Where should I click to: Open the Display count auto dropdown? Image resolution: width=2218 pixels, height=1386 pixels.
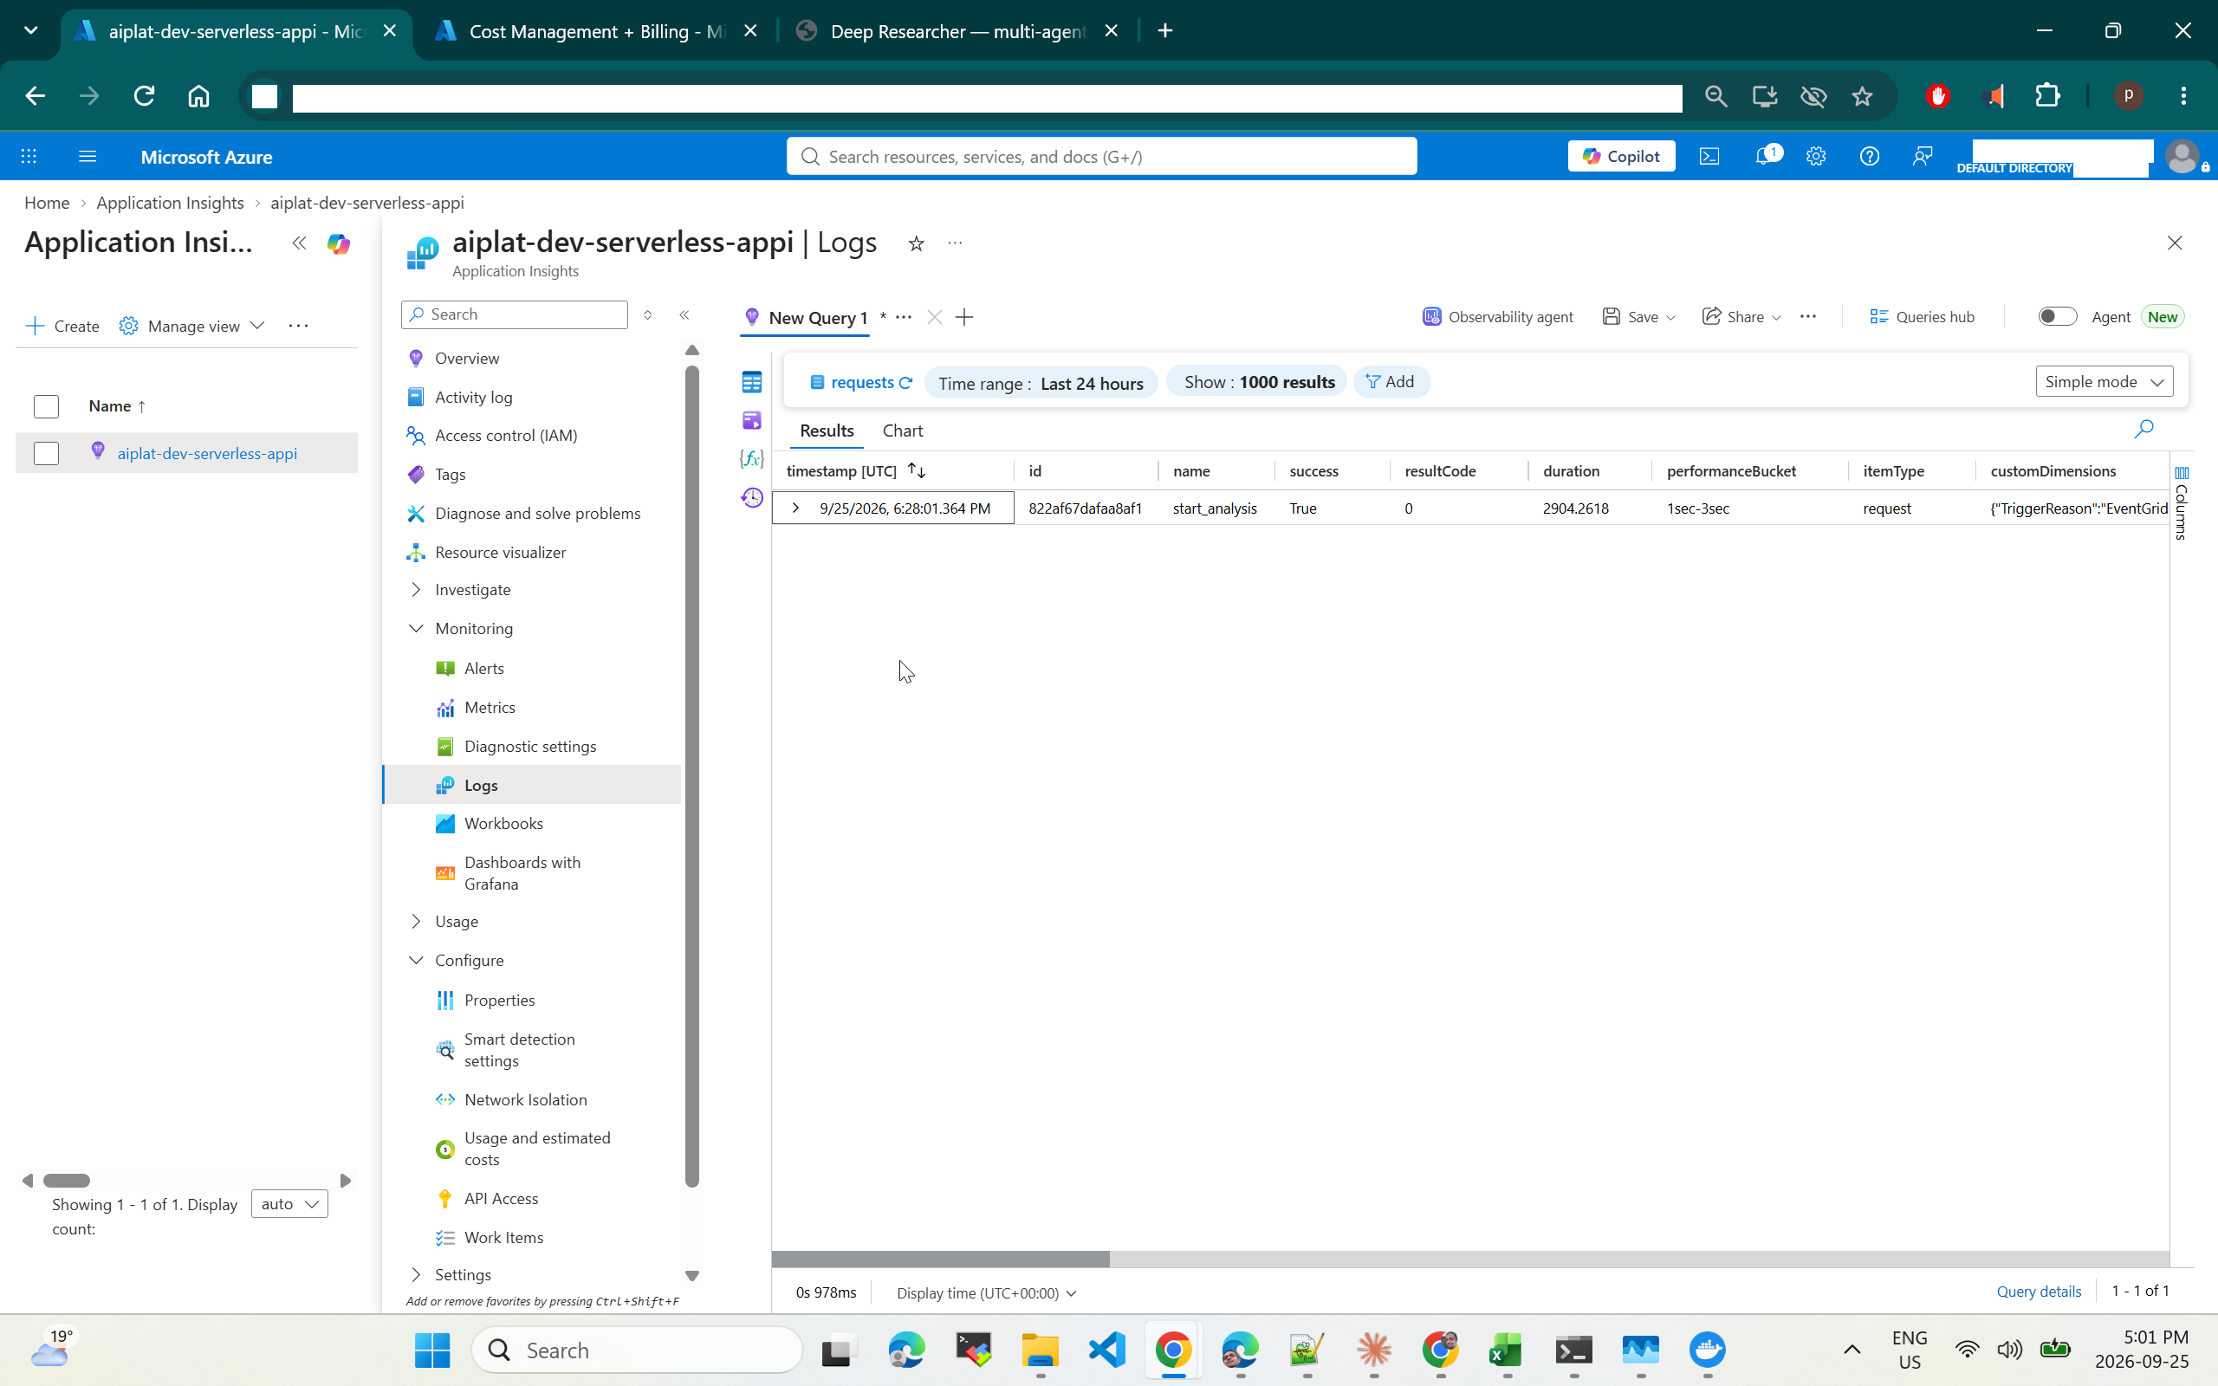tap(289, 1204)
